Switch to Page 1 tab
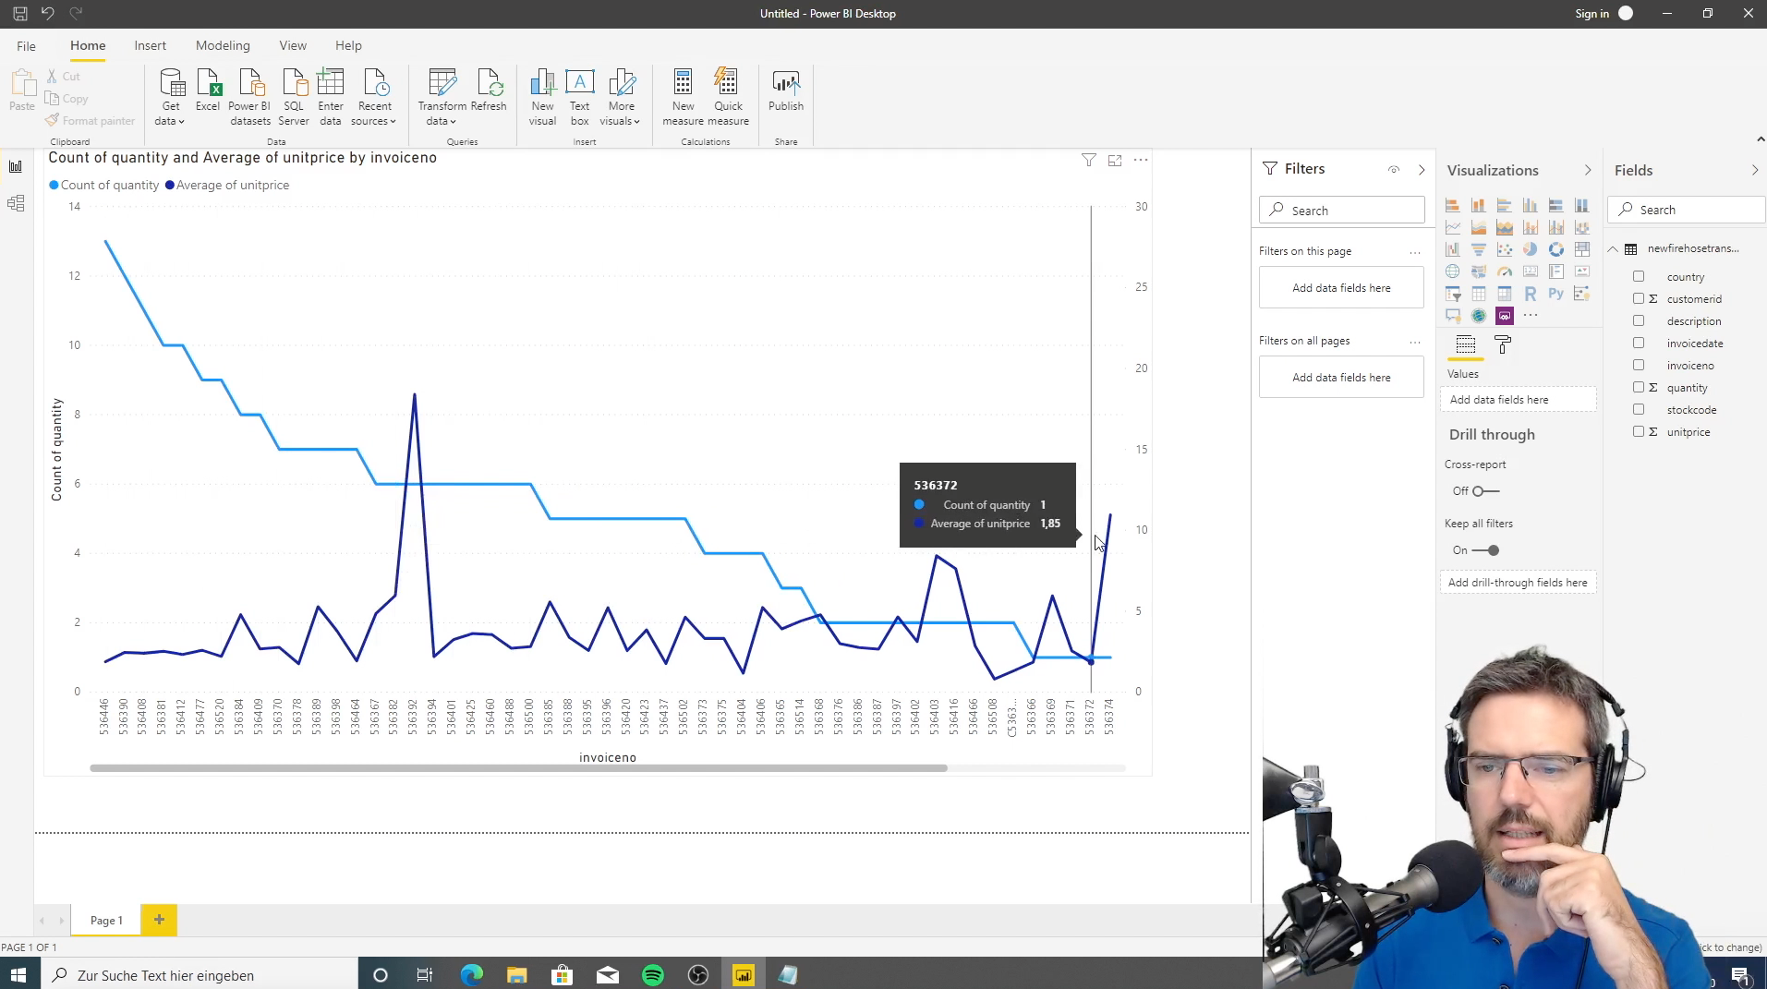Image resolution: width=1767 pixels, height=989 pixels. [106, 920]
